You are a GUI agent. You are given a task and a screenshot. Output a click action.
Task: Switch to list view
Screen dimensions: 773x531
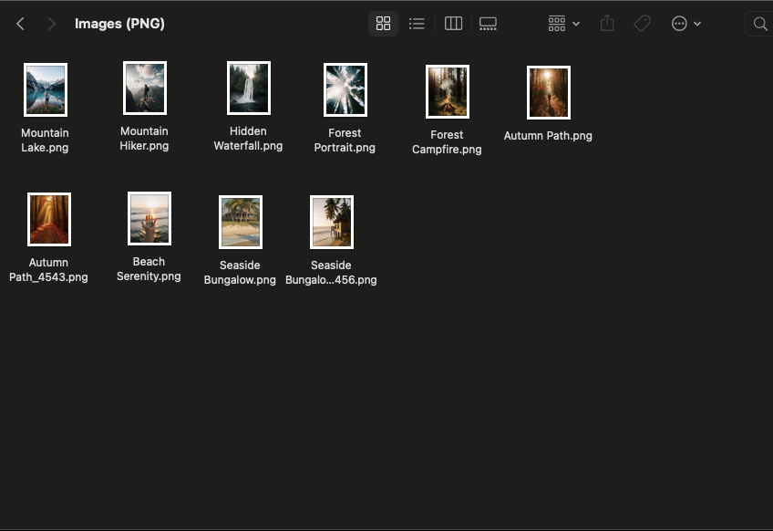click(417, 24)
